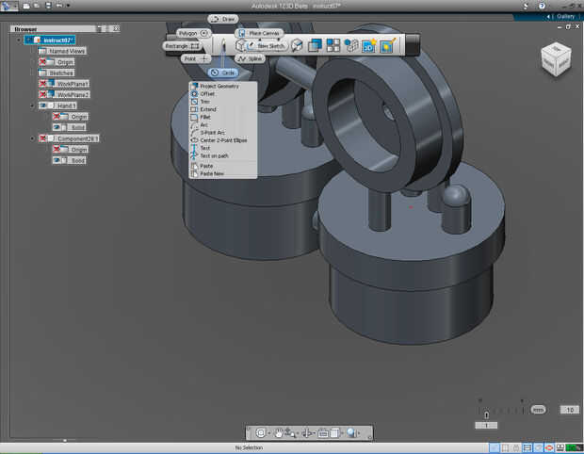Toggle visibility of Solid under Component2B:1

click(57, 160)
